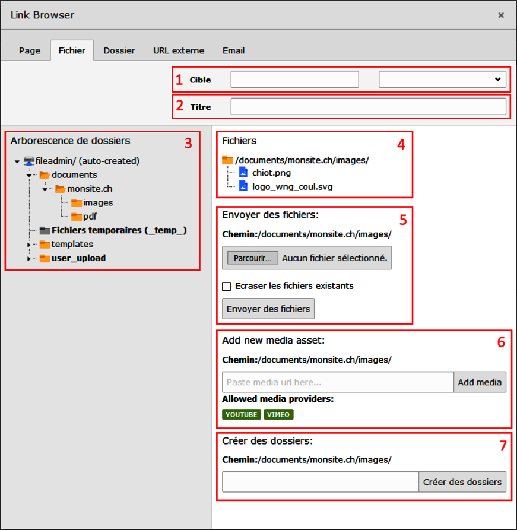Screen dimensions: 517x530
Task: Switch to the URL externe tab
Action: tap(179, 50)
